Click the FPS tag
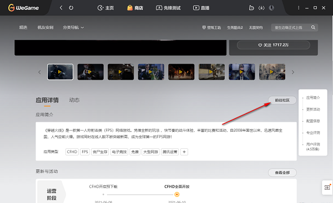Viewport: 333px width, 203px height. [x=85, y=152]
